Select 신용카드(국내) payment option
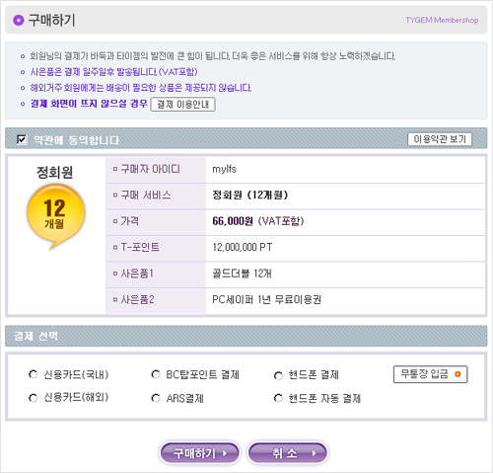The image size is (493, 473). tap(33, 374)
